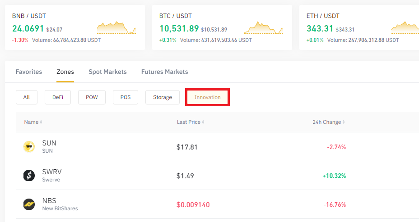Click the BNB -1.30% change
The image size is (419, 222).
tap(20, 40)
